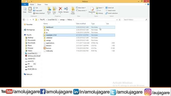This screenshot has height=96, width=171.
Task: Click Select none in the ribbon
Action: coord(110,10)
